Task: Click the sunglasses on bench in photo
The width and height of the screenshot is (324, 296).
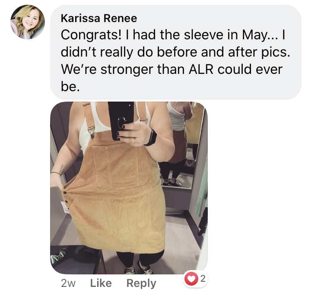Action: tap(60, 256)
